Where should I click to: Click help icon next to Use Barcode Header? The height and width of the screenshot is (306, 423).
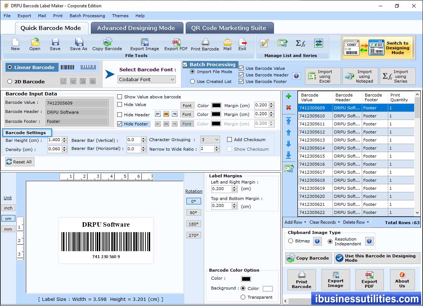[x=297, y=76]
